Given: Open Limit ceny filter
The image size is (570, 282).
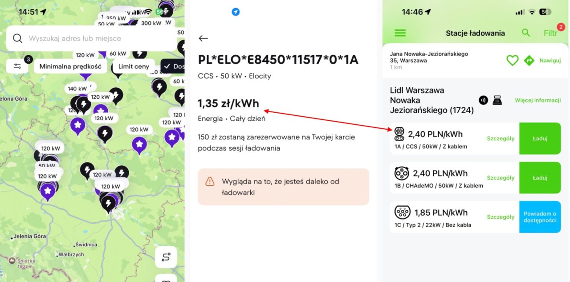Looking at the screenshot, I should [x=134, y=66].
